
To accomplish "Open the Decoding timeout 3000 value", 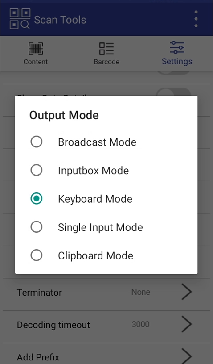I will 140,324.
